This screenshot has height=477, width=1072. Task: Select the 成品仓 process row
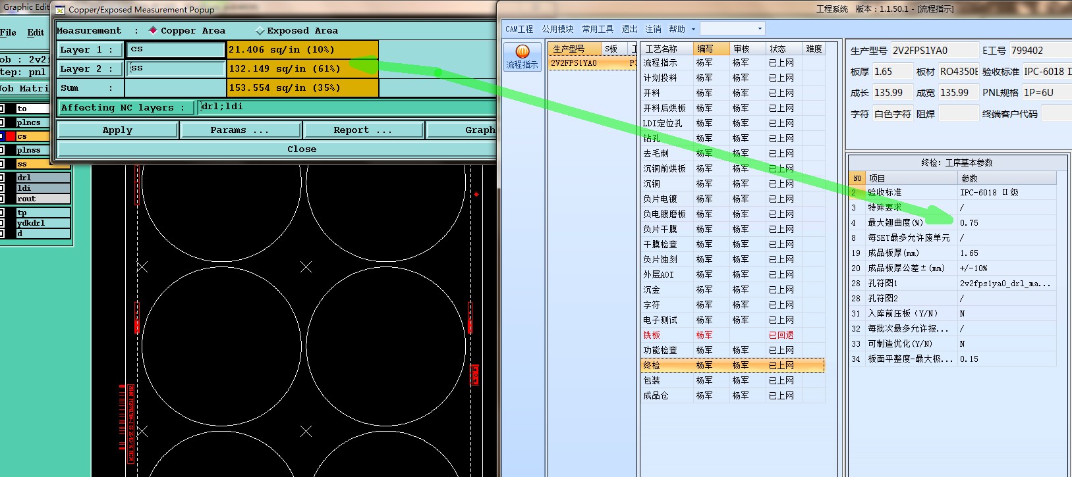pyautogui.click(x=732, y=395)
